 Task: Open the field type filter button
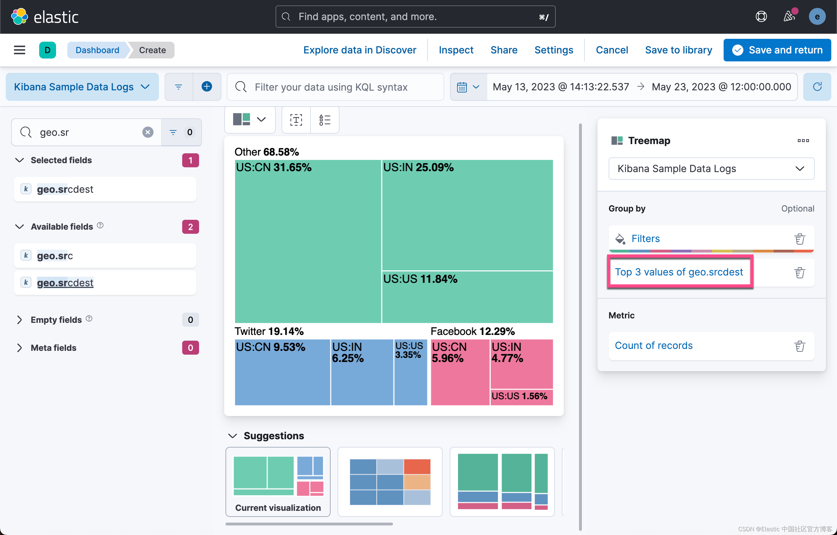coord(181,132)
